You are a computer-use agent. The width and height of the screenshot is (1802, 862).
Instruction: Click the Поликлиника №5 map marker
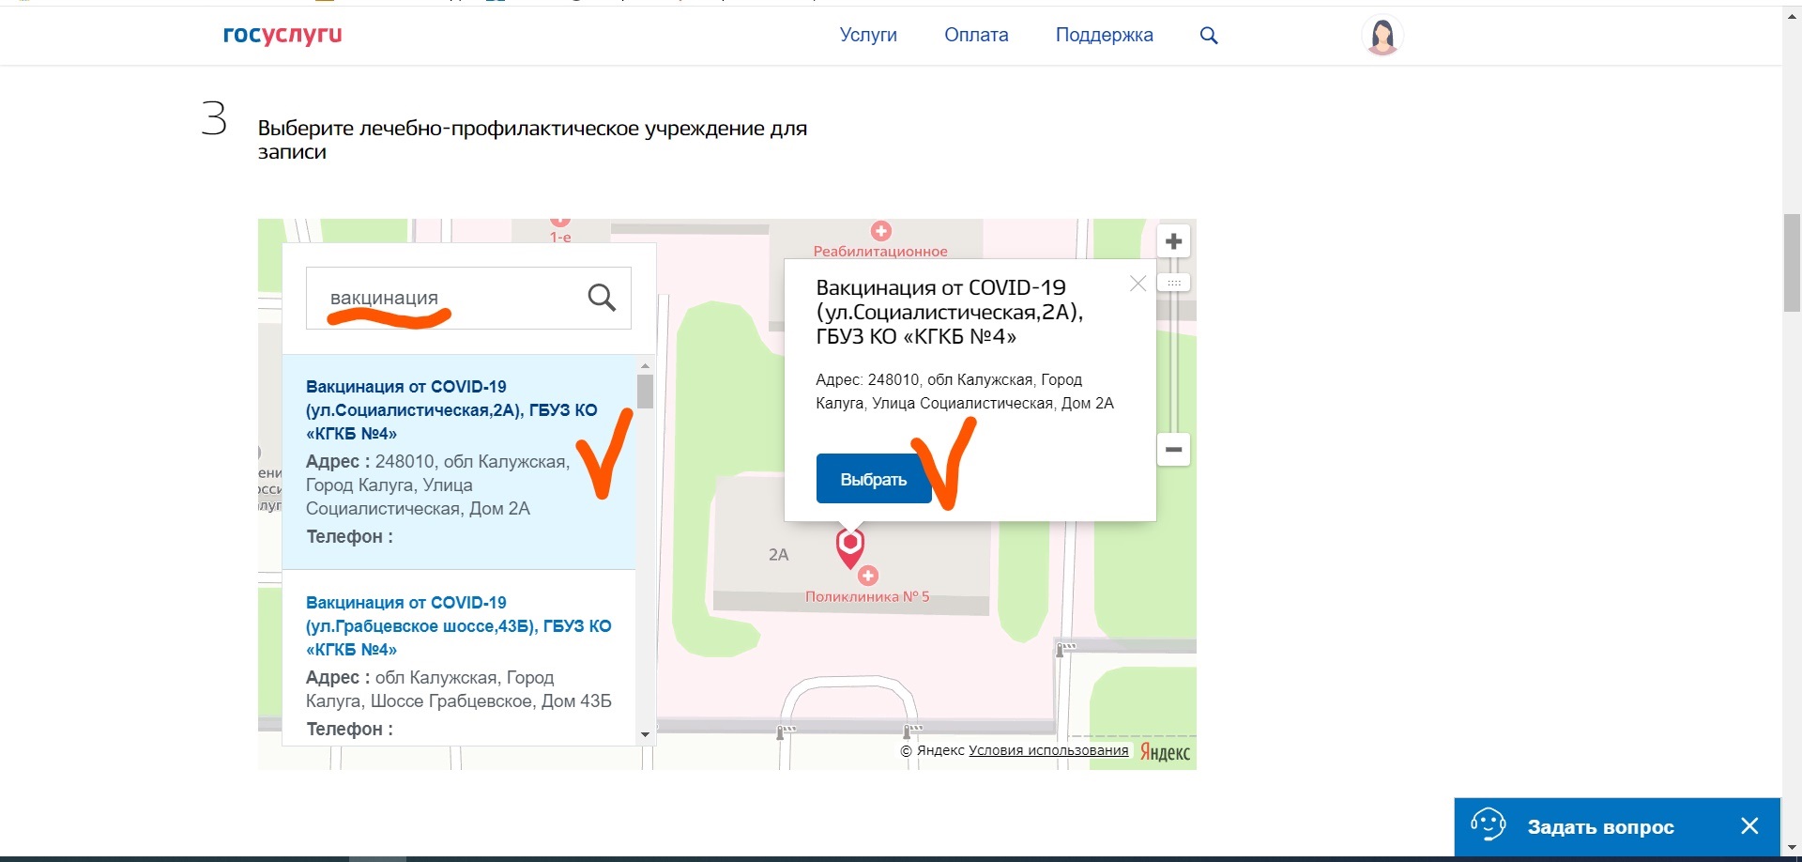coord(868,576)
